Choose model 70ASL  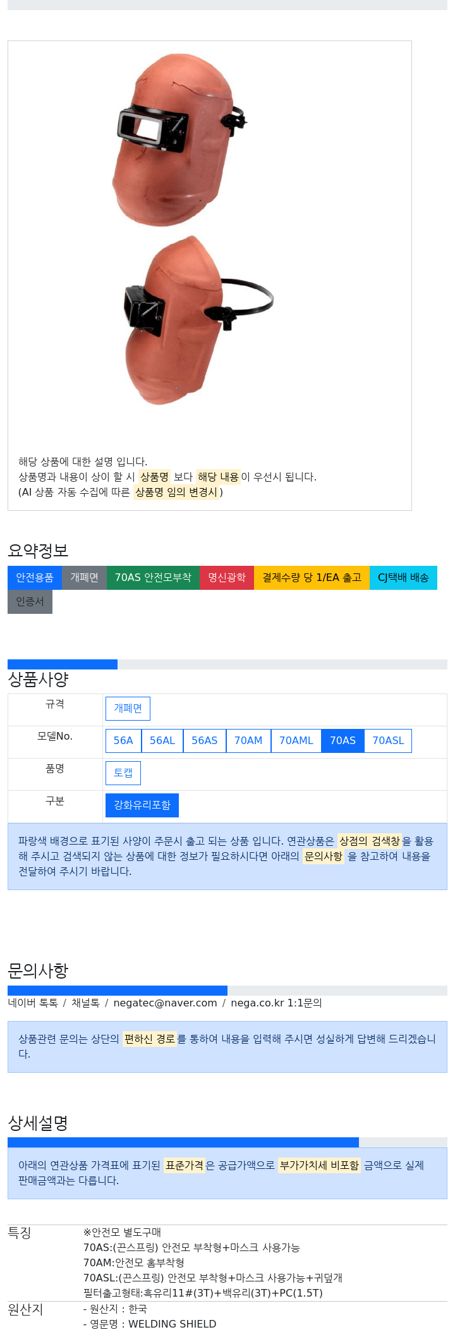pos(388,741)
